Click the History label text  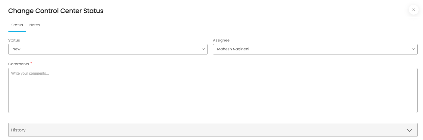point(18,130)
